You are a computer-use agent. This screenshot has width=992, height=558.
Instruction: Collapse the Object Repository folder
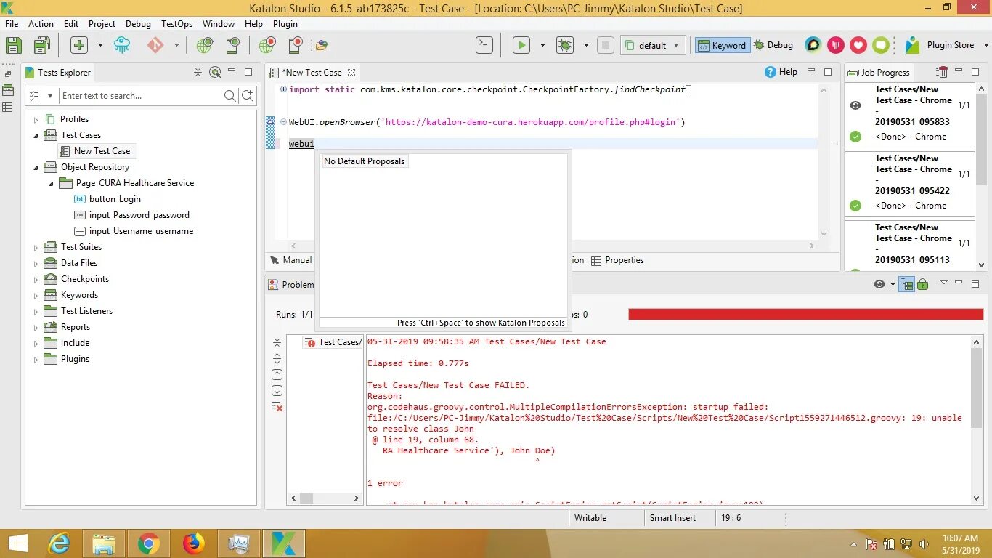pyautogui.click(x=36, y=167)
